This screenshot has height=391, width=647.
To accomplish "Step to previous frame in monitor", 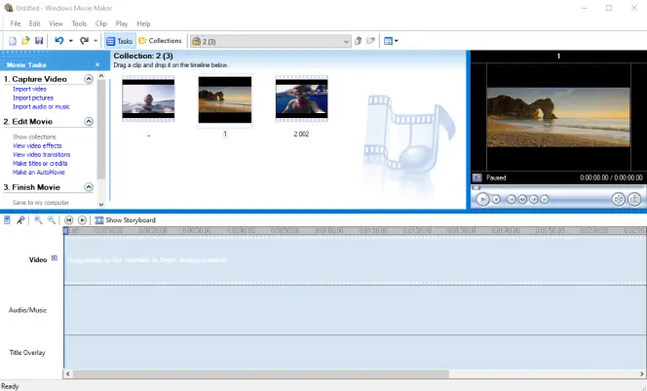I will click(x=522, y=200).
